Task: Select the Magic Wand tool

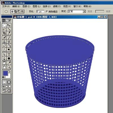Action: (9, 29)
